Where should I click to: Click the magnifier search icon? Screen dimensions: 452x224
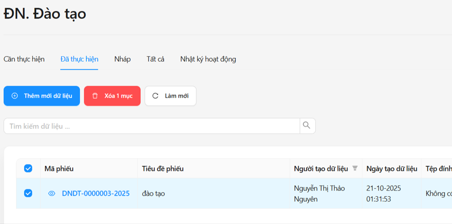307,126
